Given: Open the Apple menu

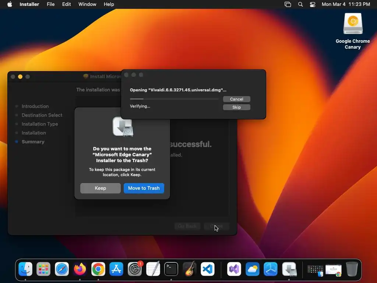Looking at the screenshot, I should pyautogui.click(x=10, y=4).
